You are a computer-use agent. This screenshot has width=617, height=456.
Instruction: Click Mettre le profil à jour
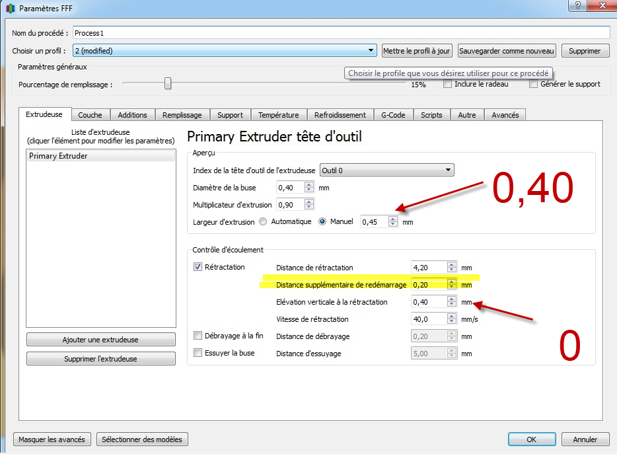click(x=417, y=51)
